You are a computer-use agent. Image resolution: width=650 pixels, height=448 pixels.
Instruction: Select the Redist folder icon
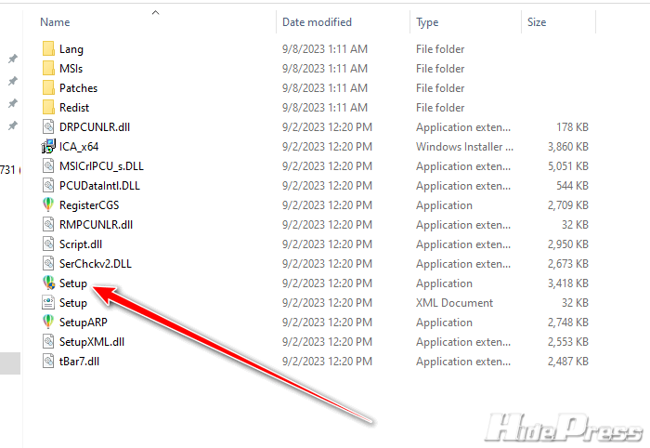pyautogui.click(x=49, y=108)
